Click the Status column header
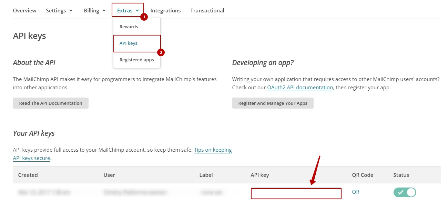Image resolution: width=448 pixels, height=202 pixels. (x=401, y=175)
